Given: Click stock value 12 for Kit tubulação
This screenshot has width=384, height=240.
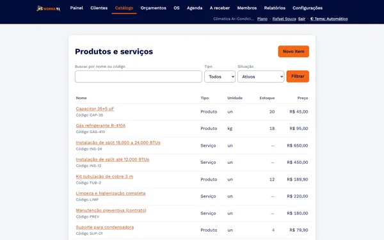Looking at the screenshot, I should pyautogui.click(x=272, y=179).
